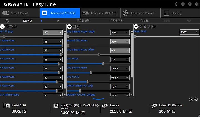Expand the bottom panel blue chevron
Image resolution: width=200 pixels, height=117 pixels.
click(x=98, y=99)
